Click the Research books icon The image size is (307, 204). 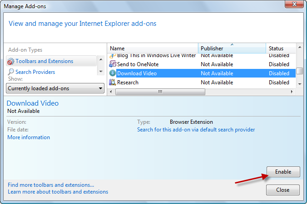[x=113, y=82]
